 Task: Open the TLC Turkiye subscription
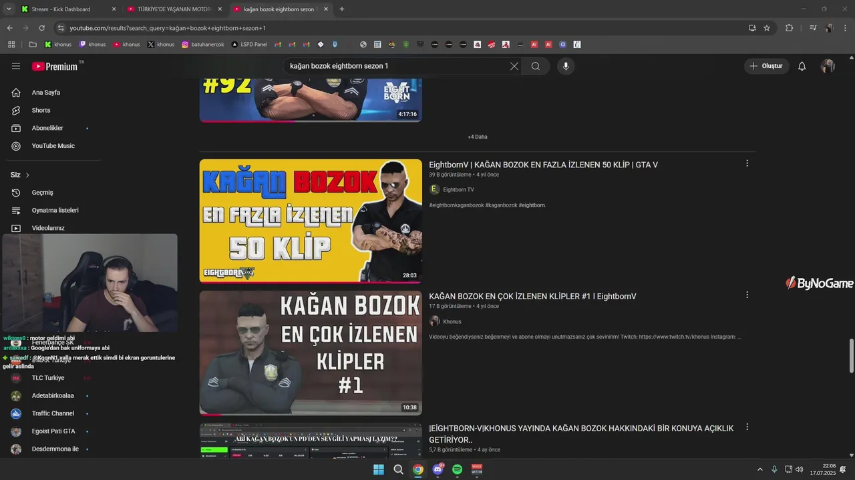pos(48,378)
